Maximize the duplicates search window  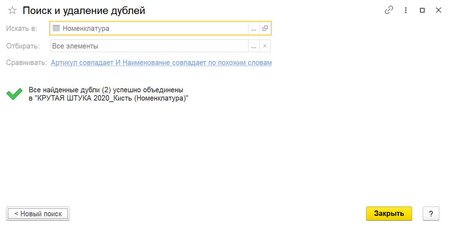[422, 10]
